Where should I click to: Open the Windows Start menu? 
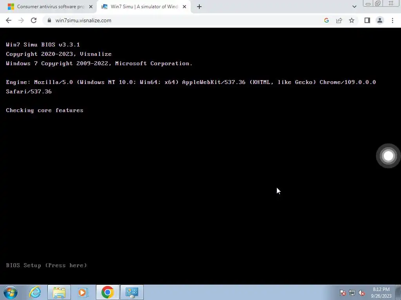point(11,292)
